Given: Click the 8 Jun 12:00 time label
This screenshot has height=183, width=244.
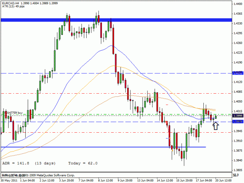Looking at the screenshot, I should tap(105, 181).
